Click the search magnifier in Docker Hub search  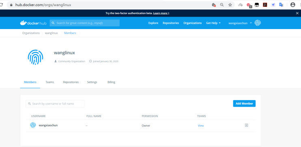pyautogui.click(x=53, y=23)
